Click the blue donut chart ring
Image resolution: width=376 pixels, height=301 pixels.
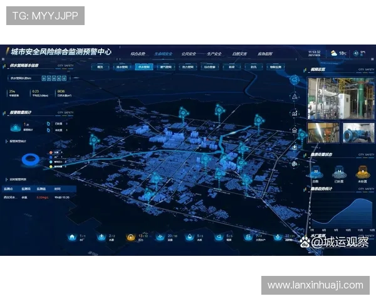pyautogui.click(x=31, y=160)
